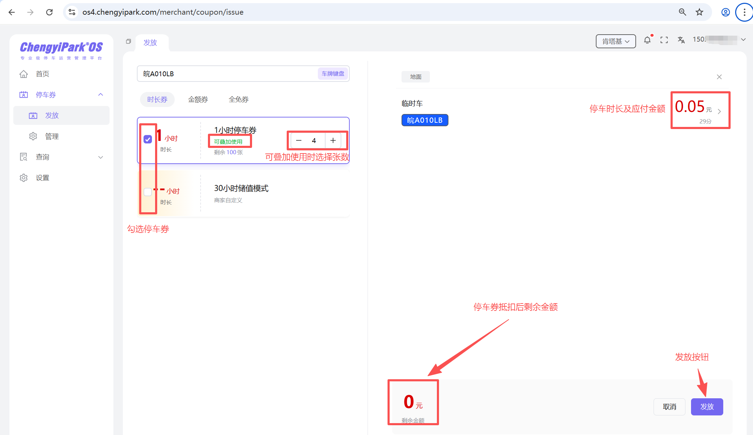
Task: Click the 取消 cancel button
Action: pyautogui.click(x=669, y=407)
